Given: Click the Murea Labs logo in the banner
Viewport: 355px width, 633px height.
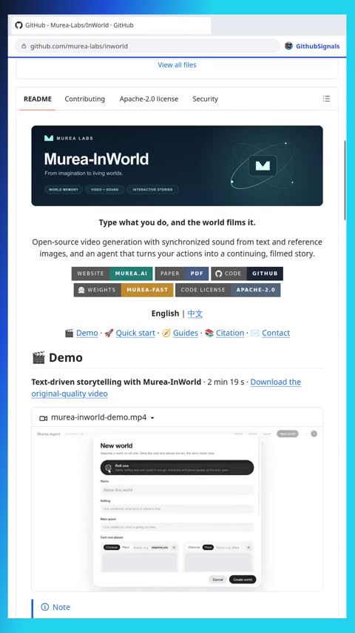Looking at the screenshot, I should (x=49, y=138).
